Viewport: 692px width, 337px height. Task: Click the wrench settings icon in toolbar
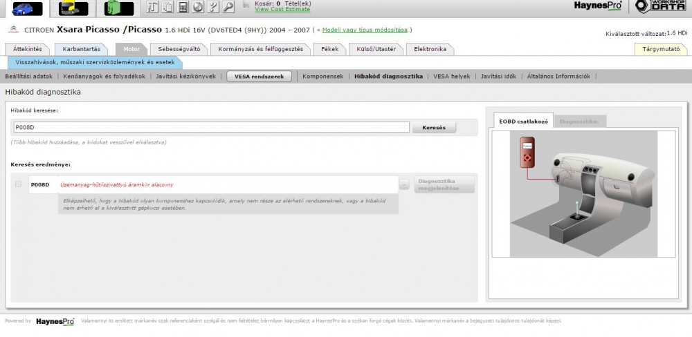point(228,7)
